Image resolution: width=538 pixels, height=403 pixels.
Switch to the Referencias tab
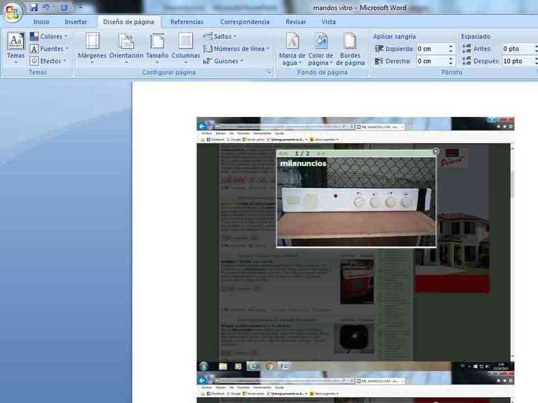[x=186, y=21]
